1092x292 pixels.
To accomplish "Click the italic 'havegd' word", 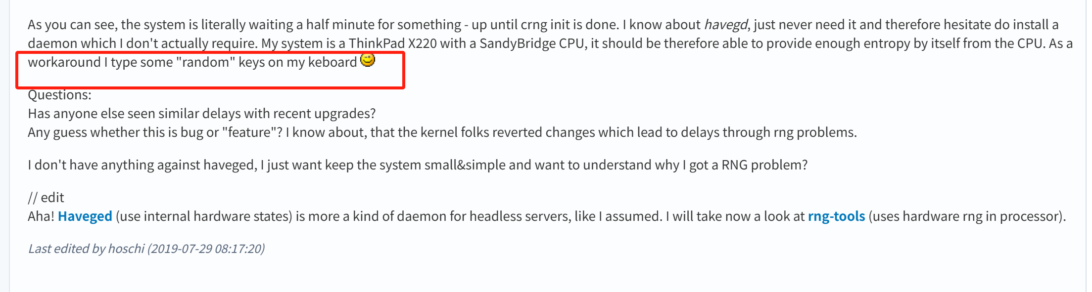I will point(725,25).
